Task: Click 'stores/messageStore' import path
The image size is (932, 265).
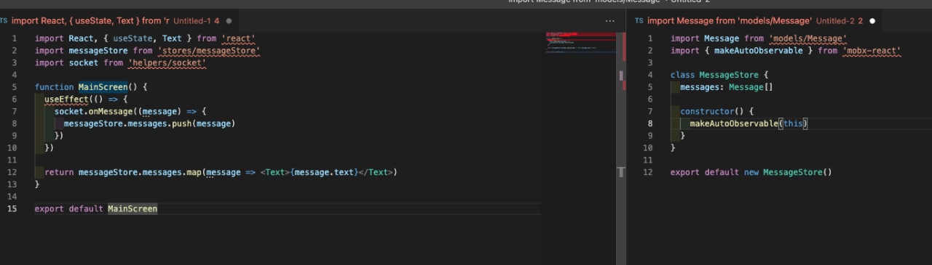Action: pos(209,51)
